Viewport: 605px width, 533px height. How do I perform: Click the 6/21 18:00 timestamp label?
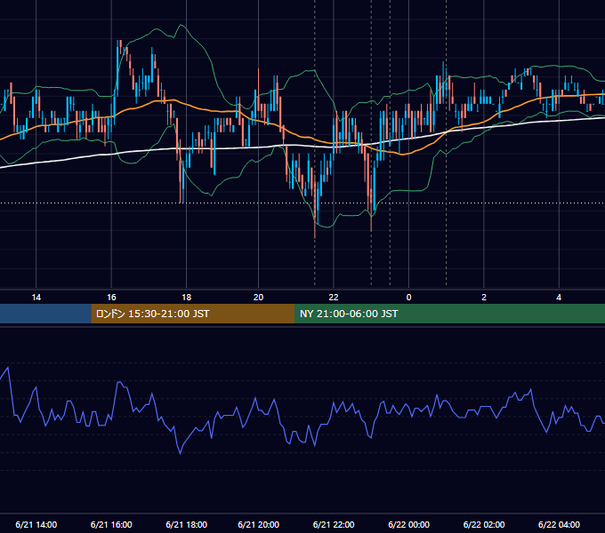tap(186, 524)
